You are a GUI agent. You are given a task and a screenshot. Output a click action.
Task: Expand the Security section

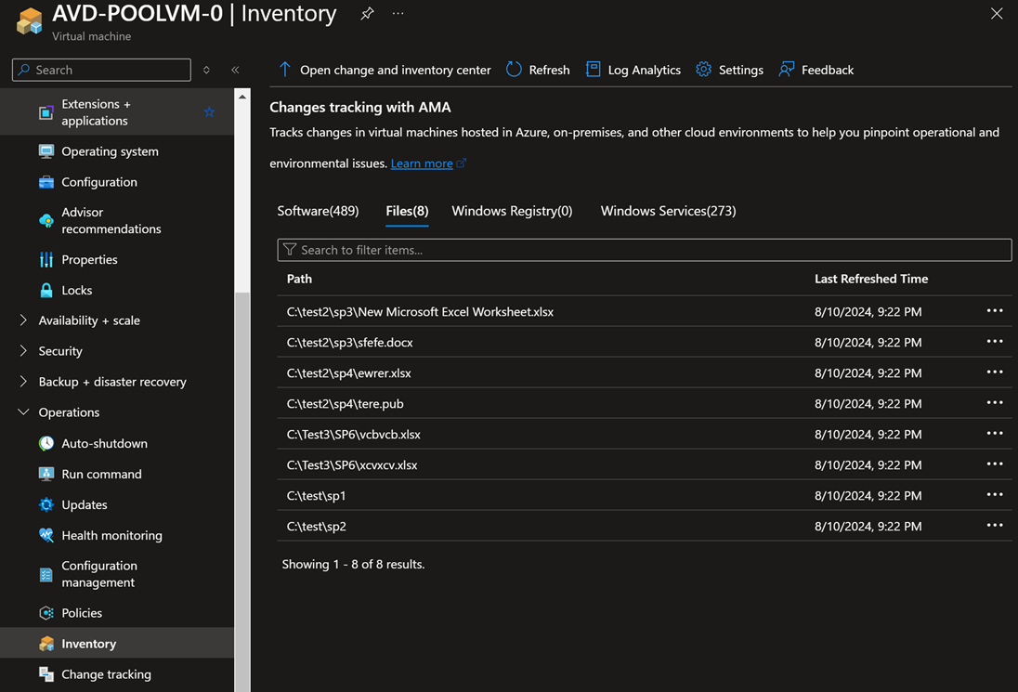click(23, 350)
